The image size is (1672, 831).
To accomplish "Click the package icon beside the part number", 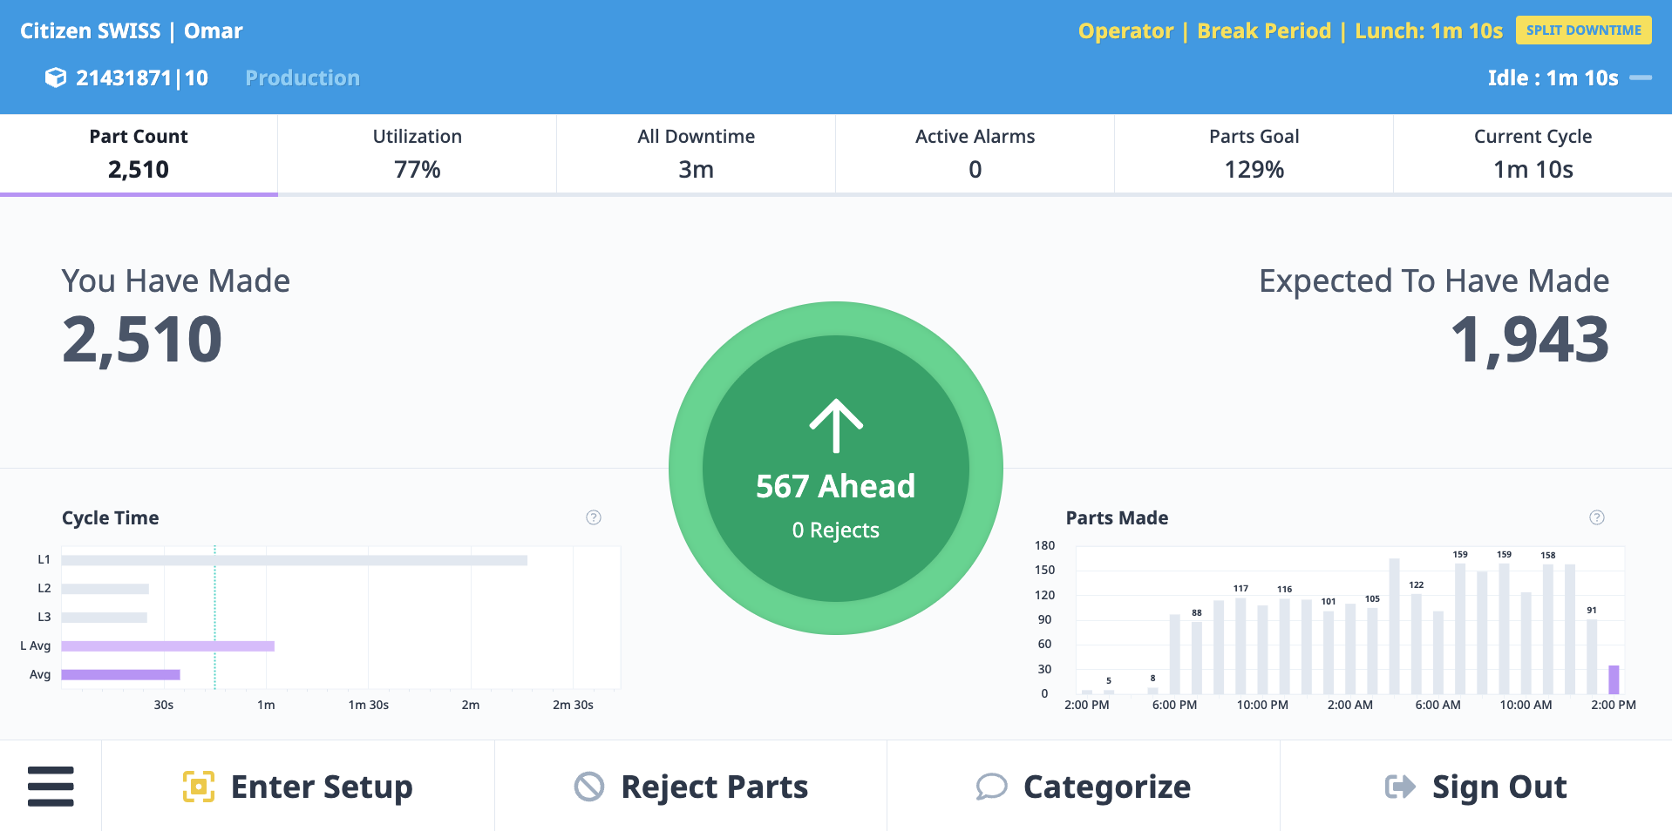I will (x=55, y=77).
